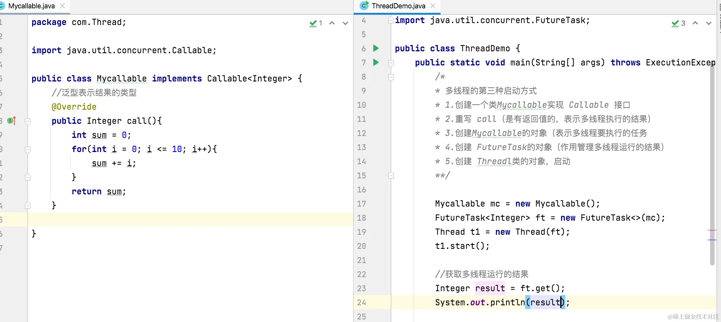Collapse imports fold marker in ThreadDemo
This screenshot has width=721, height=322.
(391, 20)
